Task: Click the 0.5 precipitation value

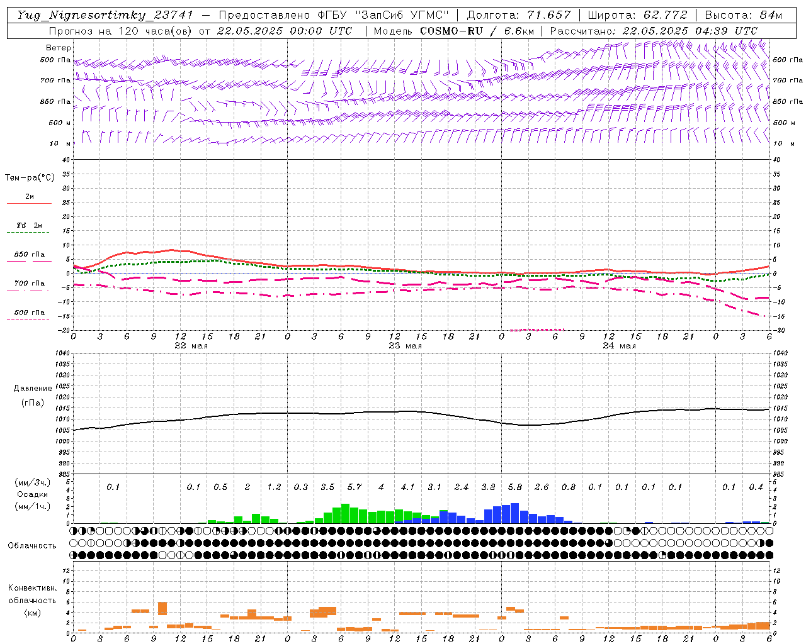Action: 220,487
